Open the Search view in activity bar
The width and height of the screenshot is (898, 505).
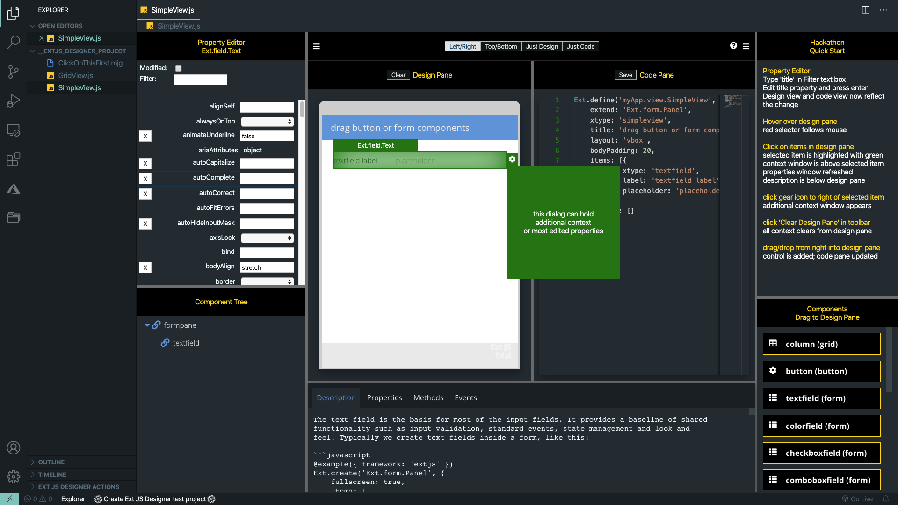14,42
